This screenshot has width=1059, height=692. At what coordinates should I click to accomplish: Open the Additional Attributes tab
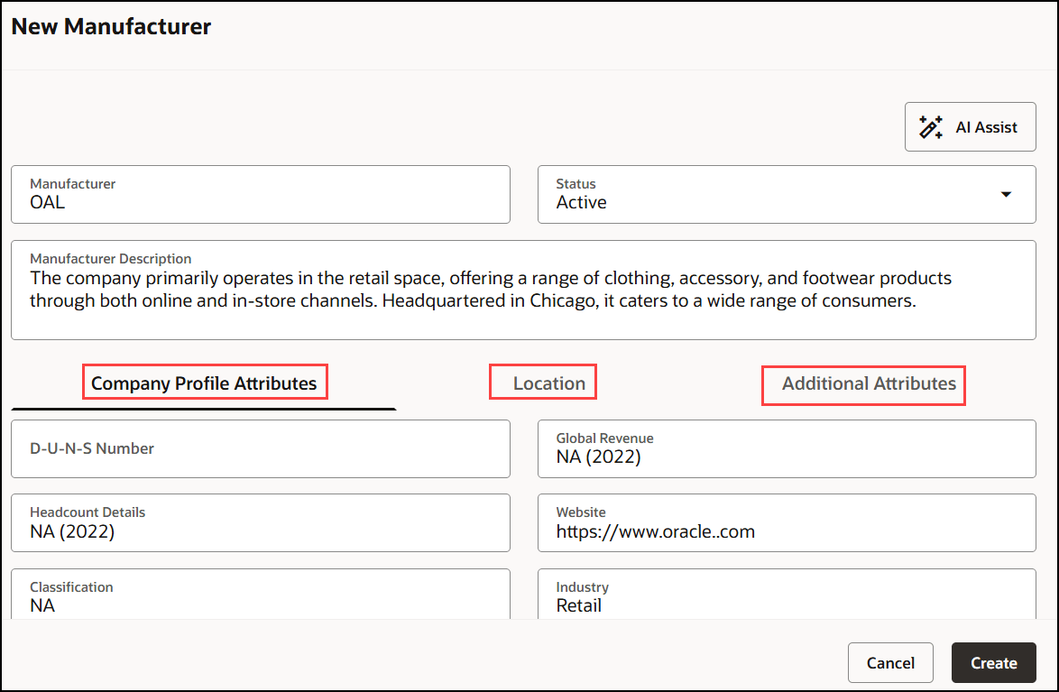862,384
